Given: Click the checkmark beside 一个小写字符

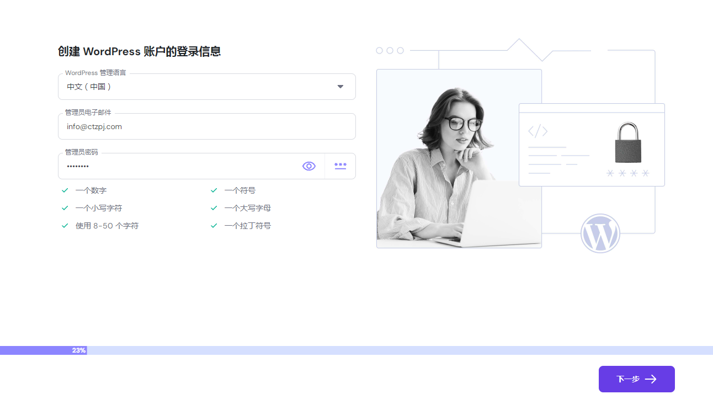Looking at the screenshot, I should point(65,208).
